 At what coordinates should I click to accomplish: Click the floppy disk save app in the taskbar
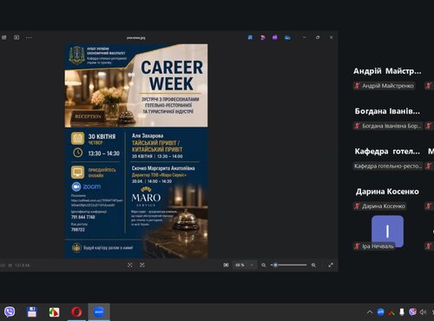[x=32, y=312]
